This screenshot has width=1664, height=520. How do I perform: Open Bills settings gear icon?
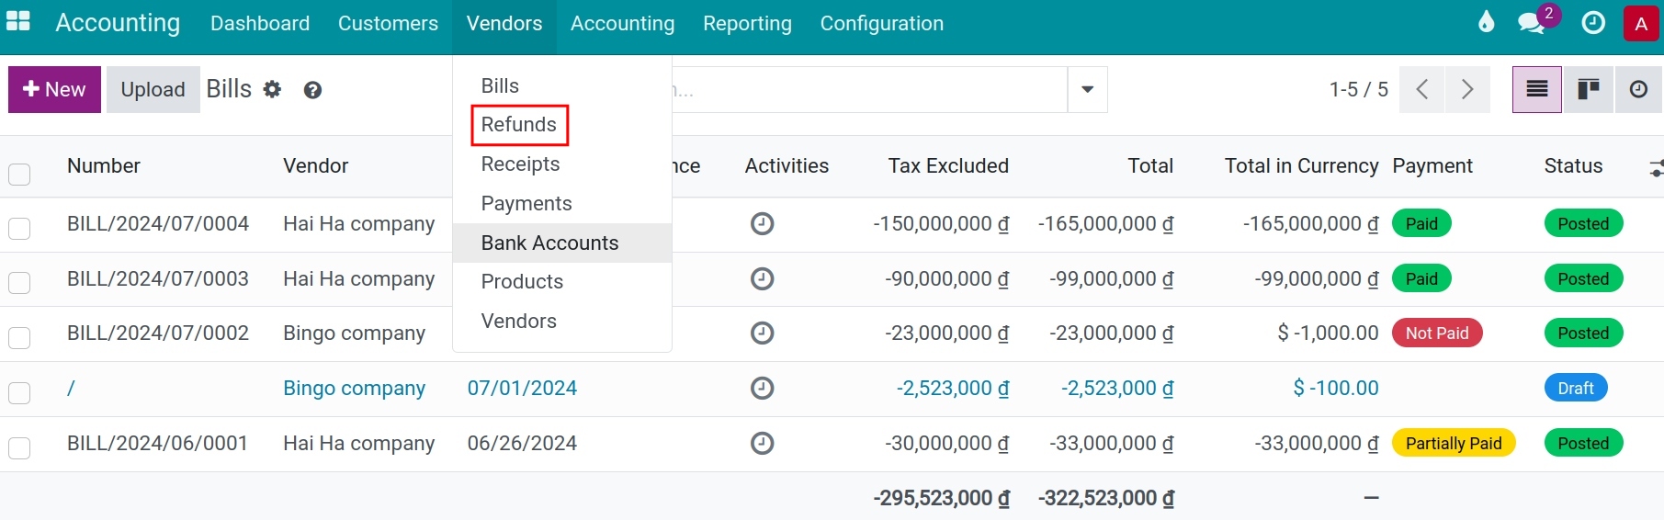click(x=272, y=89)
